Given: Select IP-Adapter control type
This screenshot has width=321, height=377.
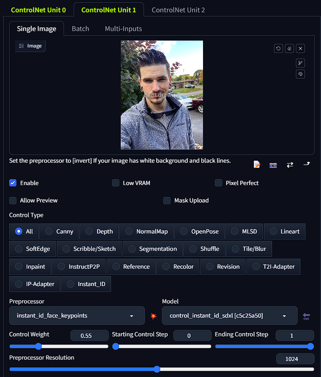Looking at the screenshot, I should pos(35,284).
